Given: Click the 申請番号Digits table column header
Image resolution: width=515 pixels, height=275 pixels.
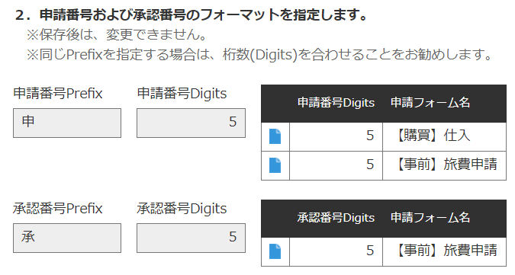Looking at the screenshot, I should click(336, 103).
